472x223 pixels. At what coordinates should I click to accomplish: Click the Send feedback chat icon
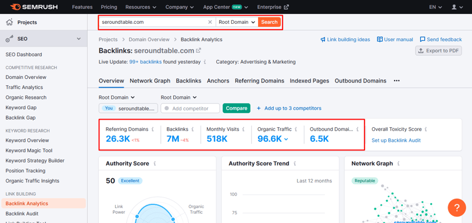click(x=423, y=39)
